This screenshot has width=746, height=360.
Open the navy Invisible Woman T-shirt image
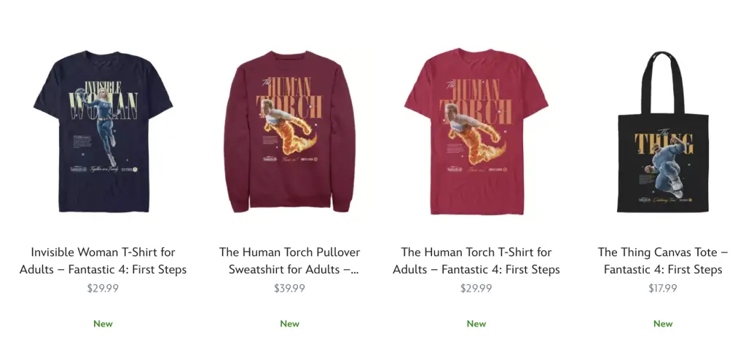click(x=103, y=131)
